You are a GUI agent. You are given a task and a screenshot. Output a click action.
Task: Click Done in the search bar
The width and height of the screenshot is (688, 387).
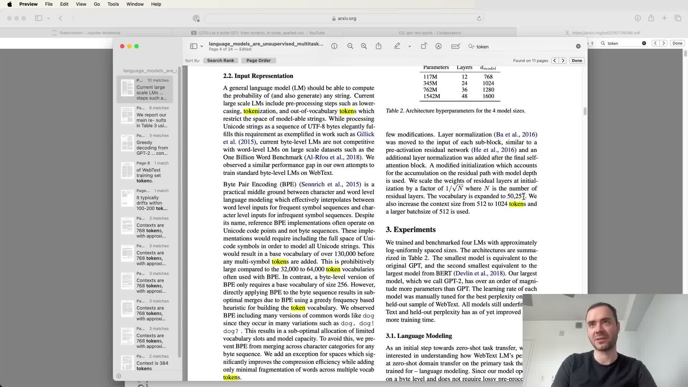[x=577, y=61]
